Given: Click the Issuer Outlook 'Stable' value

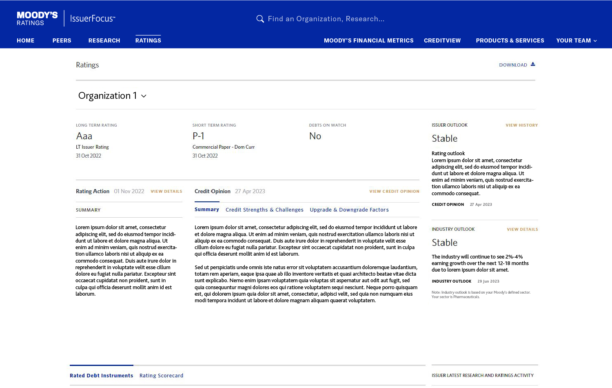Looking at the screenshot, I should click(x=444, y=138).
